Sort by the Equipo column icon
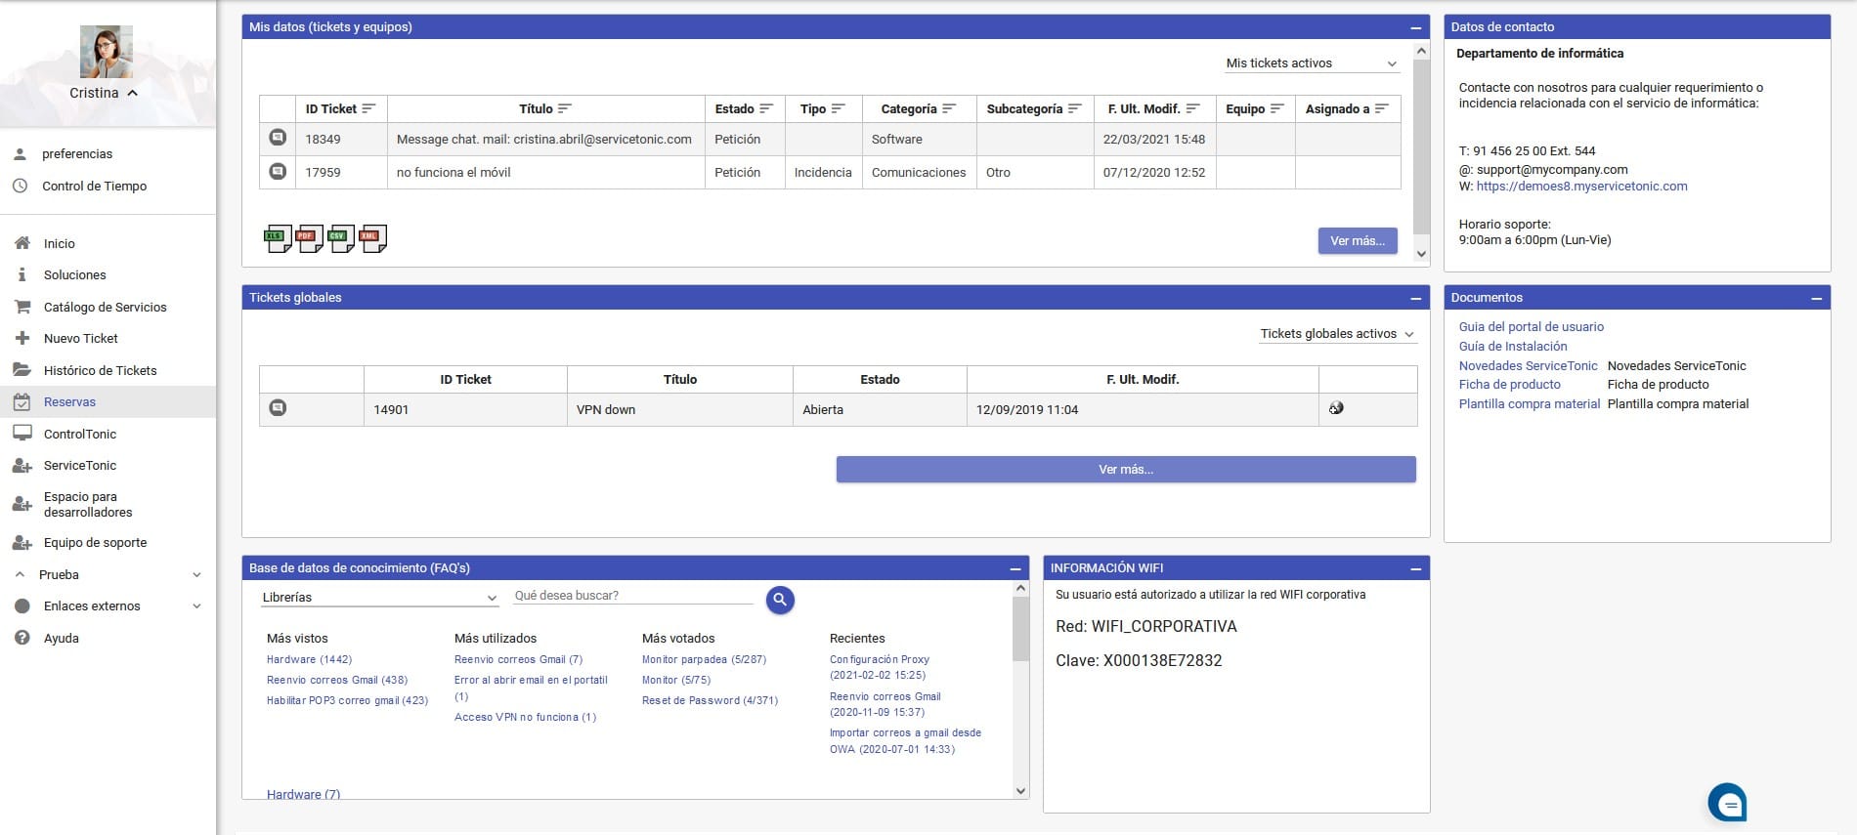1857x835 pixels. [1276, 108]
